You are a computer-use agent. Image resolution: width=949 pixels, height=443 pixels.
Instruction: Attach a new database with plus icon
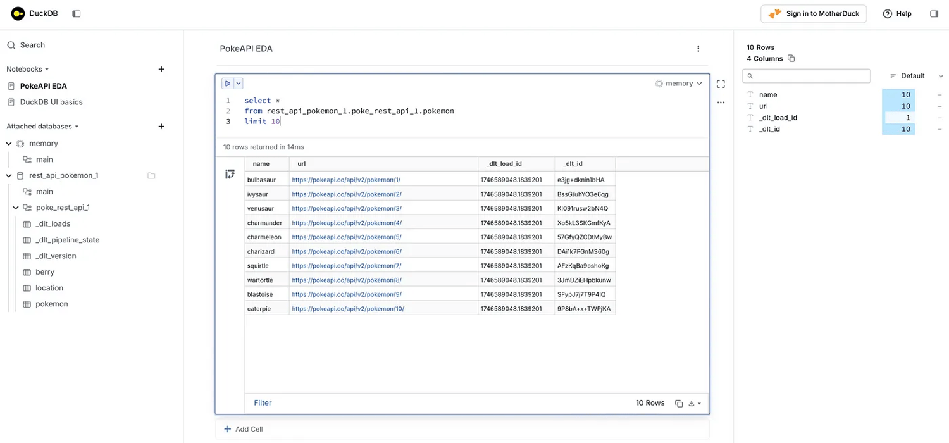[x=161, y=126]
